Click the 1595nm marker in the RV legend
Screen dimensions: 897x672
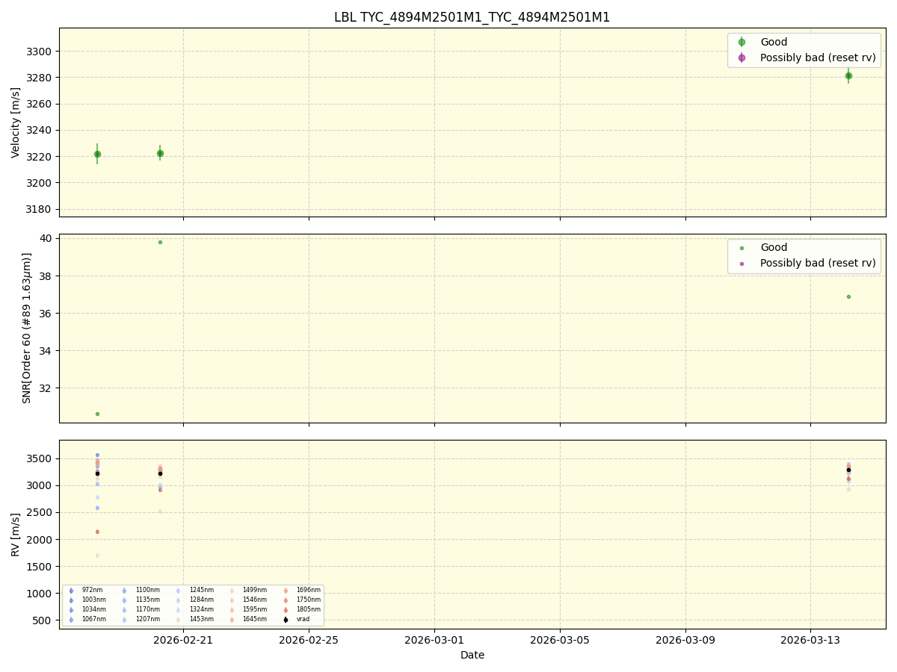[x=232, y=610]
